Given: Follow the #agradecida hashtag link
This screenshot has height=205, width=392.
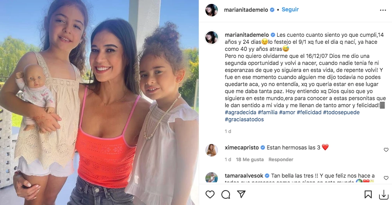Looking at the screenshot, I should point(241,112).
